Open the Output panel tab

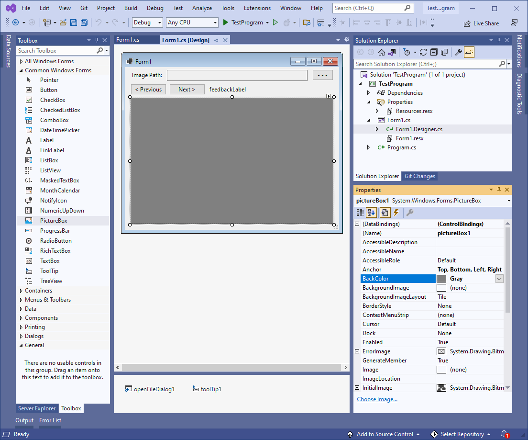[24, 420]
